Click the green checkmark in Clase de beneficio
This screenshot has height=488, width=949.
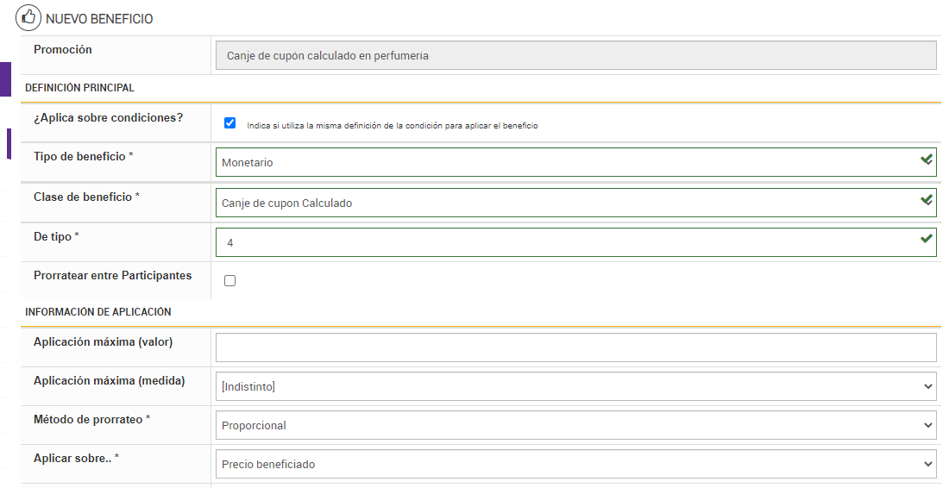pyautogui.click(x=926, y=200)
